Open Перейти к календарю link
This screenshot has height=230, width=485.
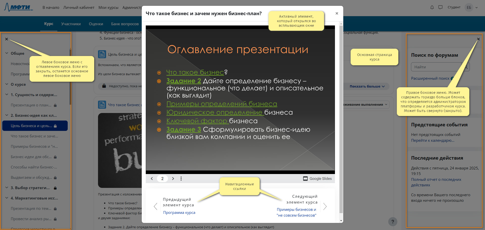click(x=433, y=140)
